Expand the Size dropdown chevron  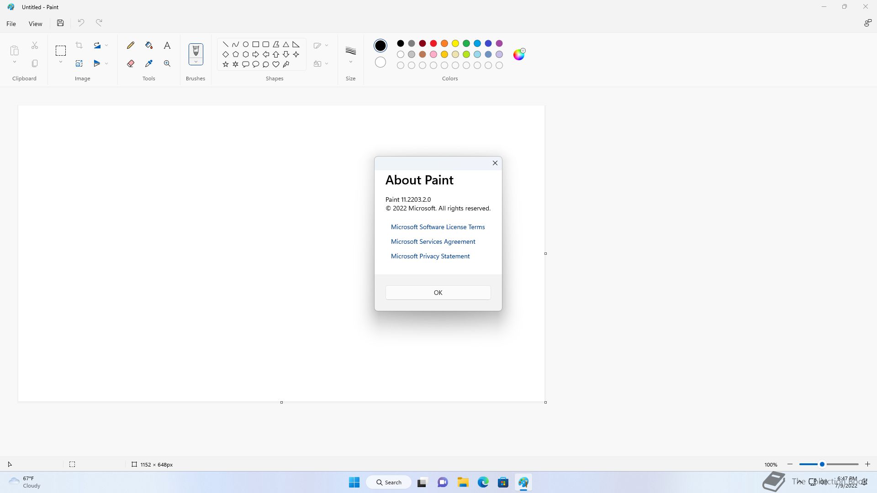351,62
